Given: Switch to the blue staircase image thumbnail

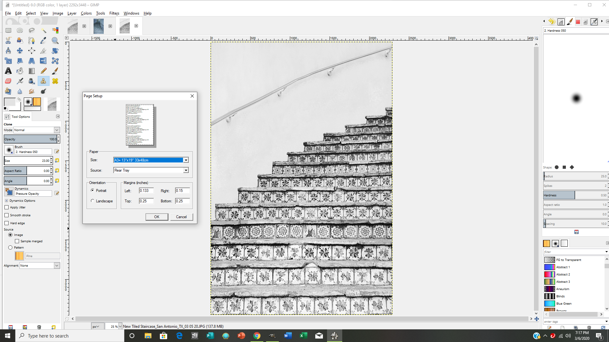Looking at the screenshot, I should [99, 26].
